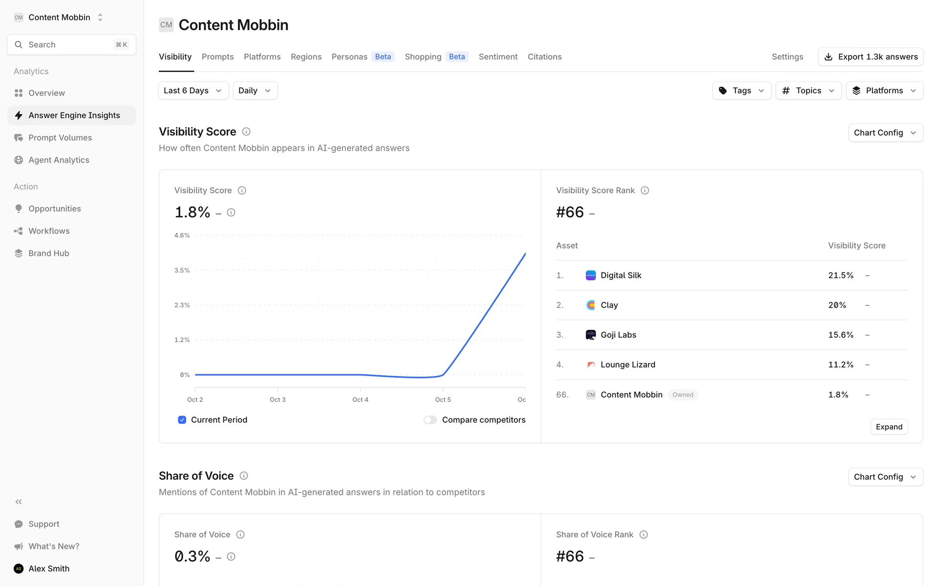The height and width of the screenshot is (586, 938).
Task: Click the Search input field
Action: point(71,44)
